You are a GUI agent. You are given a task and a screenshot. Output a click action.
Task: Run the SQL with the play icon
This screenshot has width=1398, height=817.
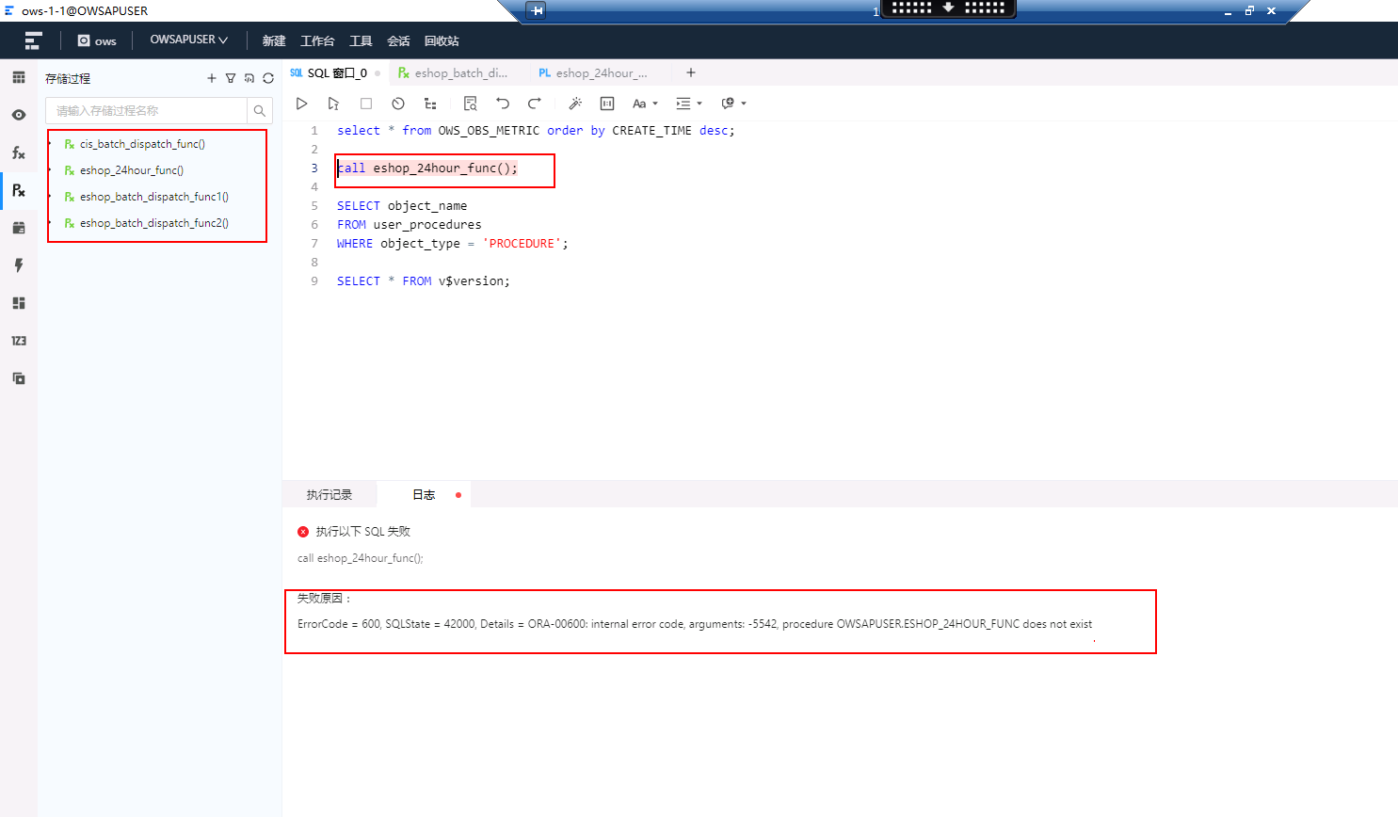click(x=301, y=104)
